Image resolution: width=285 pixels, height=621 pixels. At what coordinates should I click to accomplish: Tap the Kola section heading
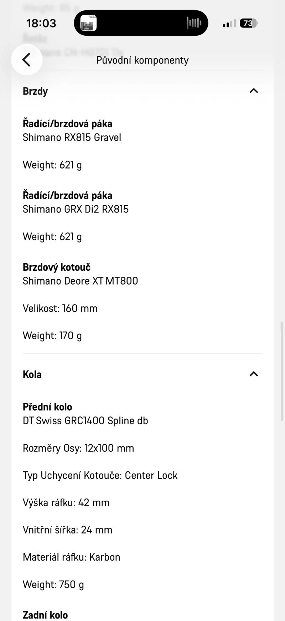coord(32,374)
